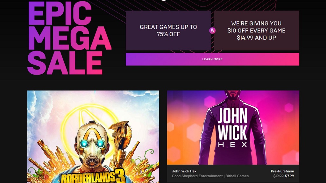Viewport: 326px width, 183px height.
Task: Click the Borderlands 3 logo text
Action: [x=93, y=177]
